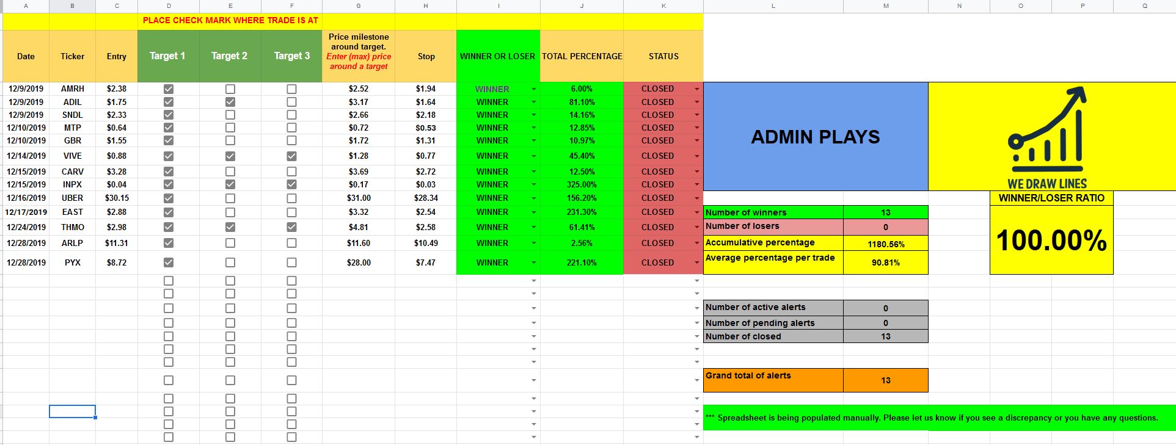The height and width of the screenshot is (445, 1176).
Task: Uncheck Target 1 checkbox for AMRH
Action: point(169,89)
